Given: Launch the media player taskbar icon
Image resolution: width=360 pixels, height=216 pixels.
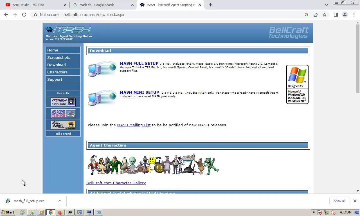Looking at the screenshot, I should (41, 212).
